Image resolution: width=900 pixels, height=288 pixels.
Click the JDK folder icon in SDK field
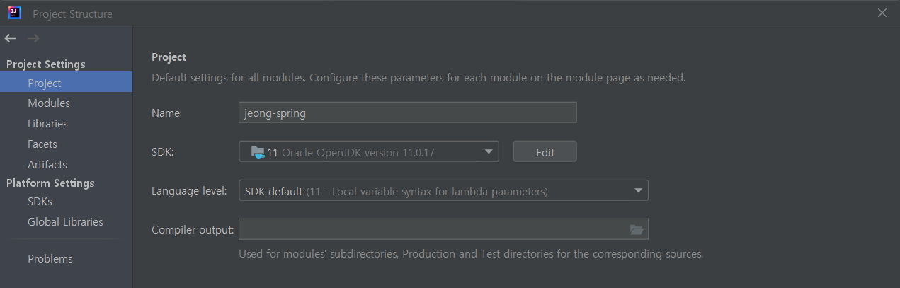(x=257, y=151)
